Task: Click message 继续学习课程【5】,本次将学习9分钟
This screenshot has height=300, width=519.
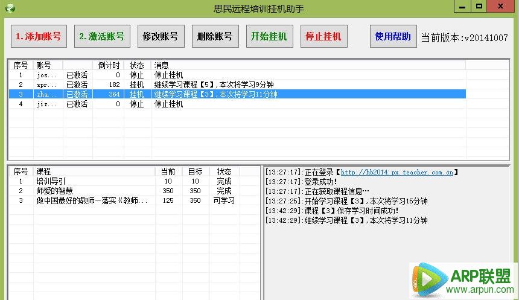Action: point(214,85)
